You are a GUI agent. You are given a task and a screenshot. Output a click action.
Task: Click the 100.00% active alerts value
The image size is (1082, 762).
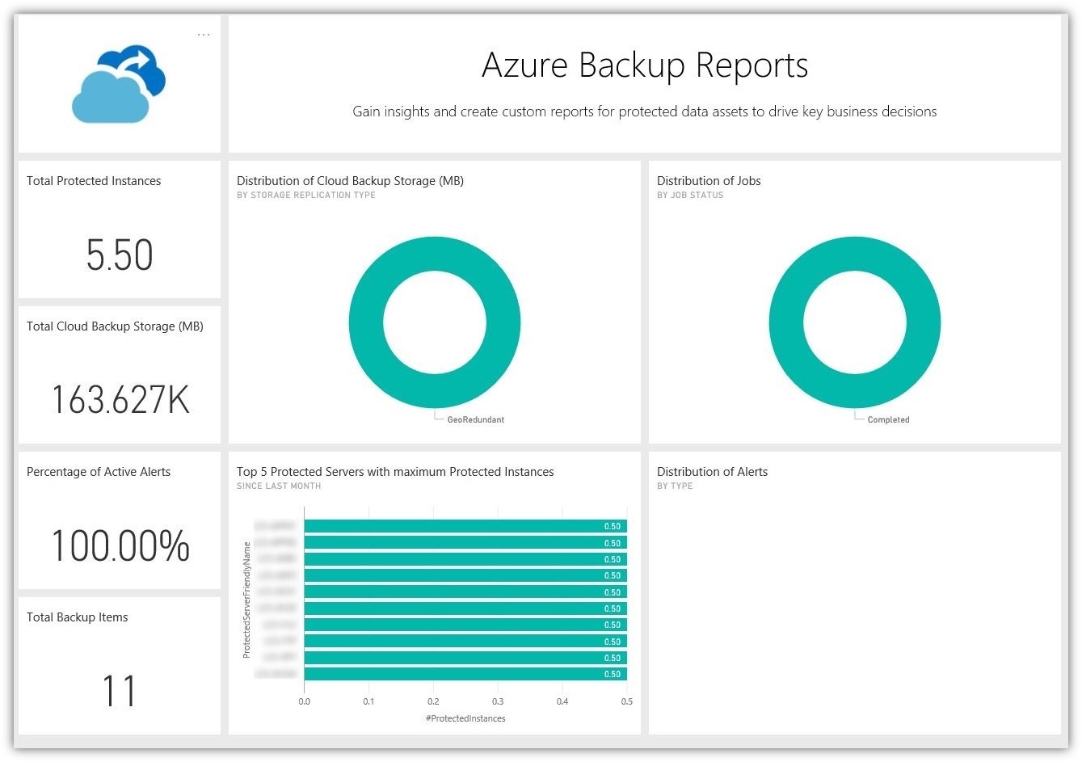point(120,545)
